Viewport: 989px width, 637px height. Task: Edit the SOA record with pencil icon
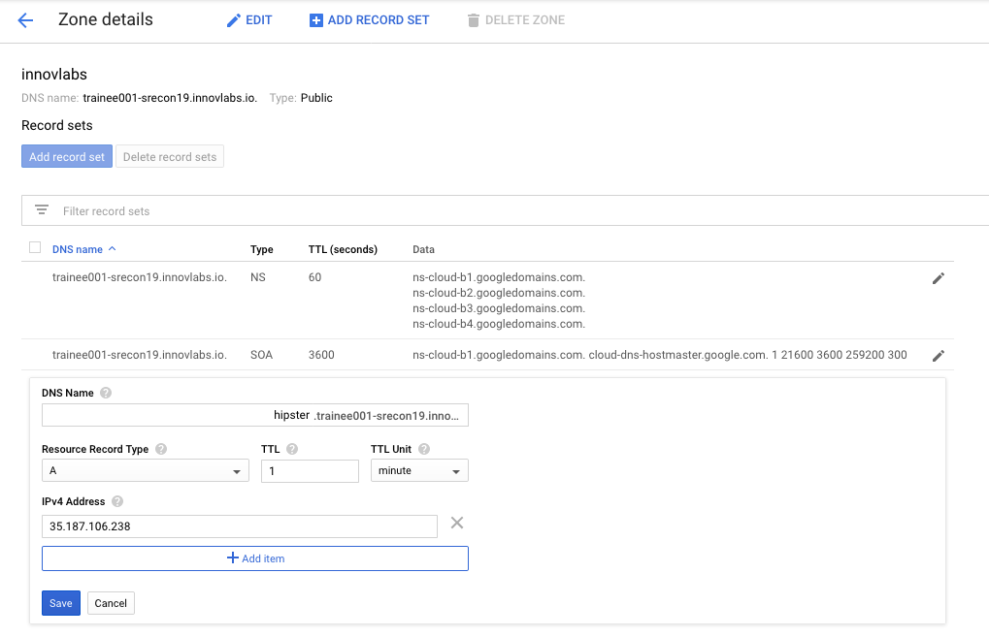click(x=938, y=356)
